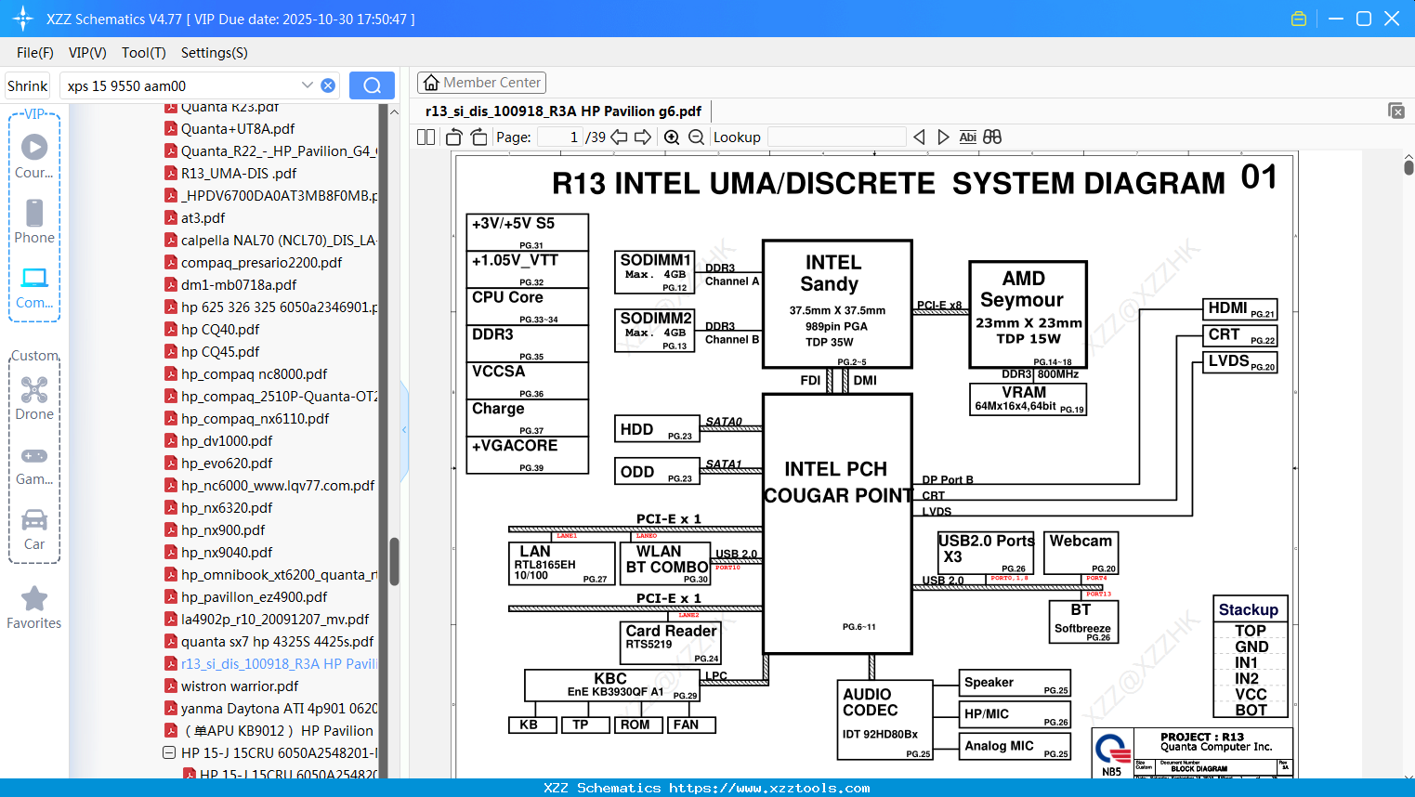1415x797 pixels.
Task: Open the Favorites star
Action: coord(34,608)
